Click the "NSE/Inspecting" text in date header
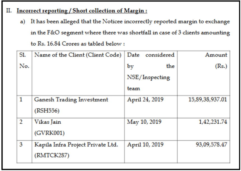241x171 pixels. click(x=148, y=77)
